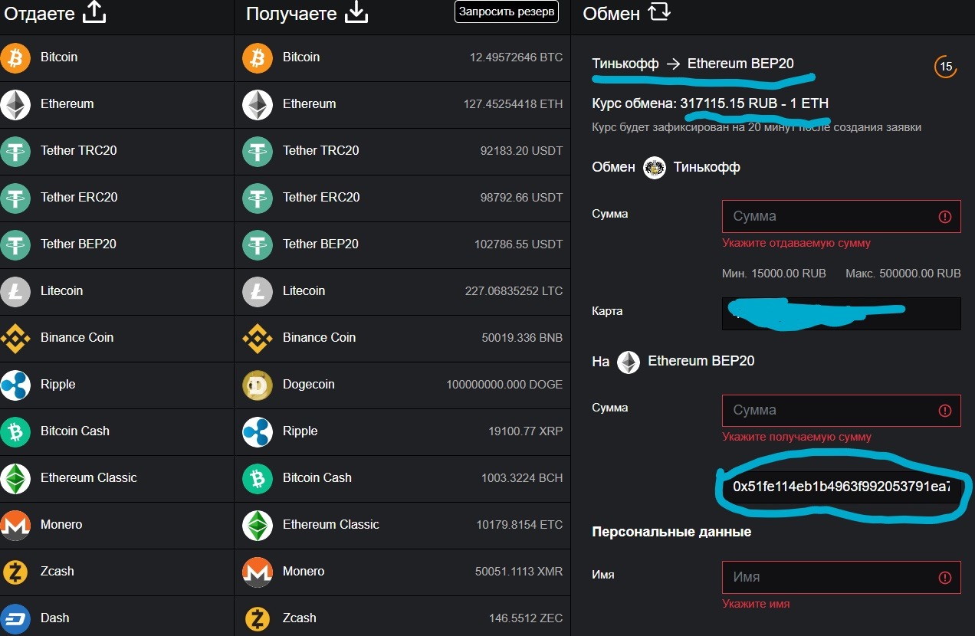Click the Zcash icon in the Отдаете list
Screen dimensions: 975x636
point(15,572)
